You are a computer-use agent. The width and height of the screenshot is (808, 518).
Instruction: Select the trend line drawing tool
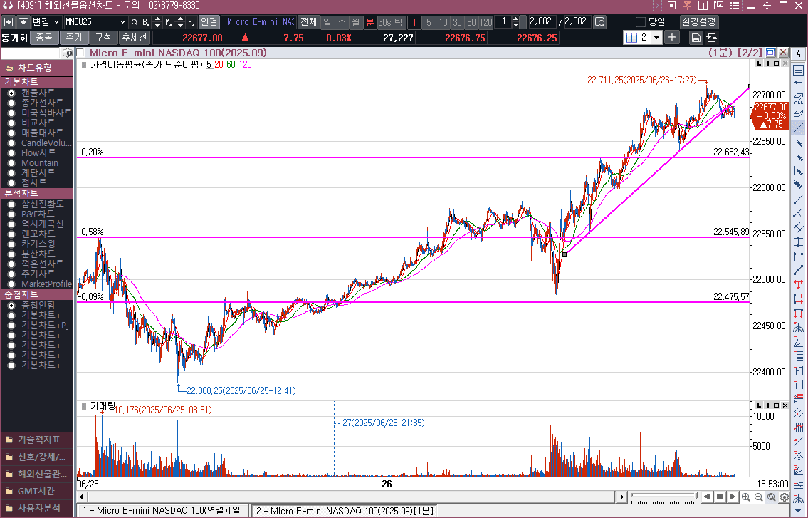(x=798, y=128)
